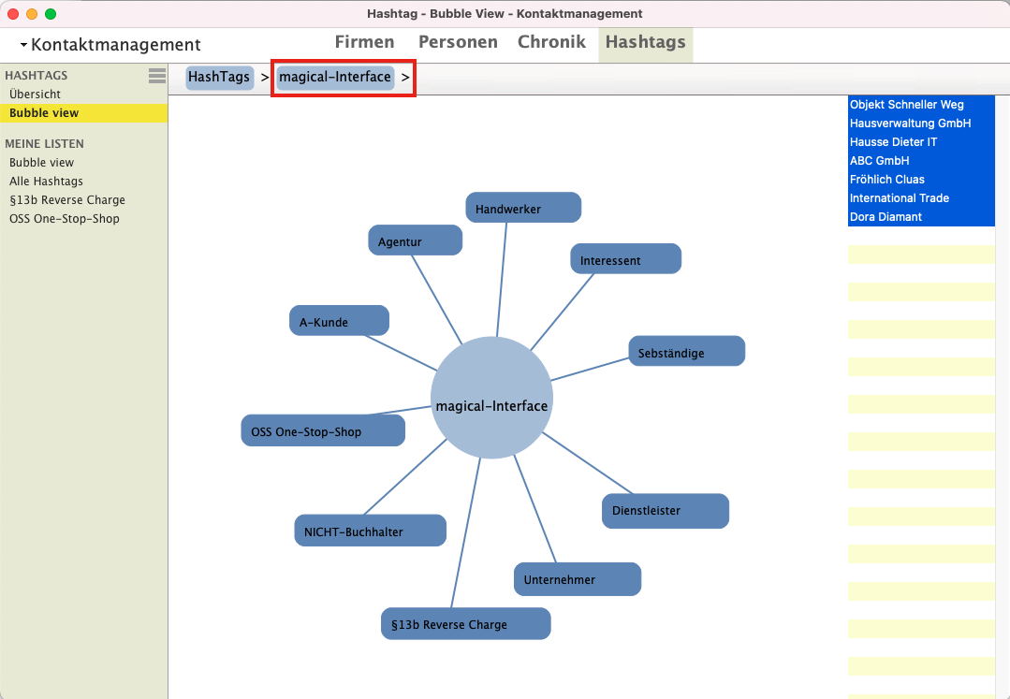Select the Handwerker hashtag bubble
Screen dimensions: 1010x699
point(523,208)
